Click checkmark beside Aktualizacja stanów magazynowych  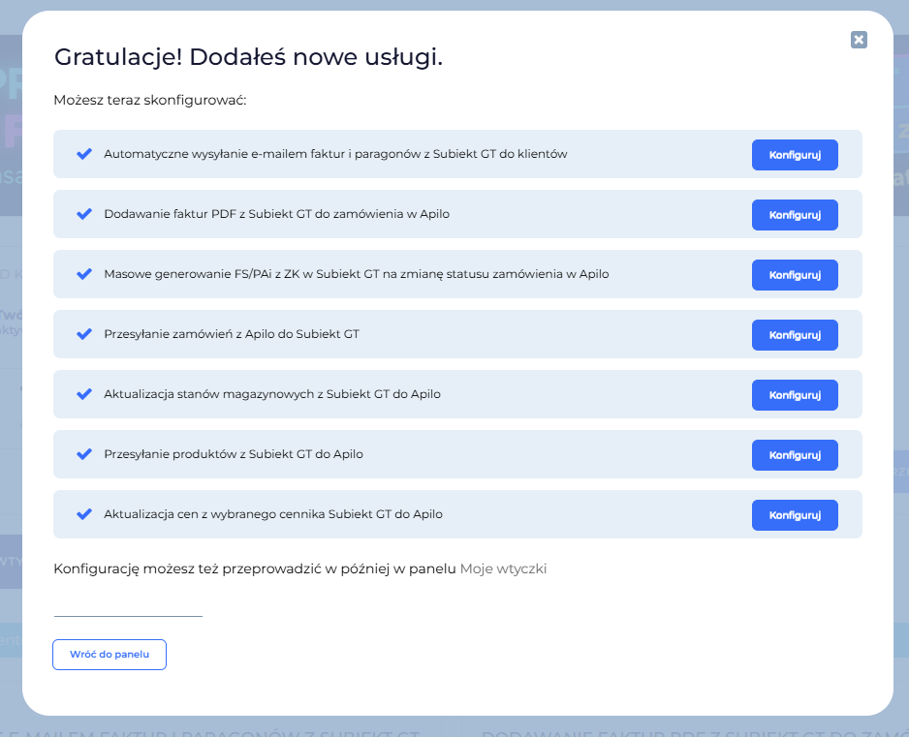pyautogui.click(x=83, y=394)
